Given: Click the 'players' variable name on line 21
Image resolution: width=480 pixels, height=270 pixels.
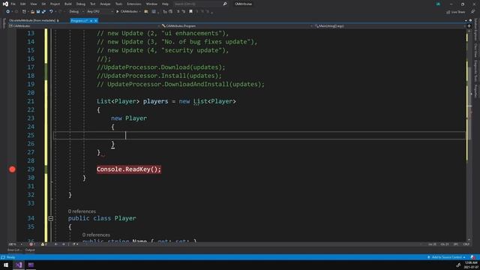Looking at the screenshot, I should click(x=155, y=101).
